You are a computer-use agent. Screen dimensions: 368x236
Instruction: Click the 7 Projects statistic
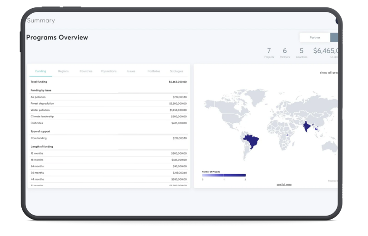coord(269,53)
